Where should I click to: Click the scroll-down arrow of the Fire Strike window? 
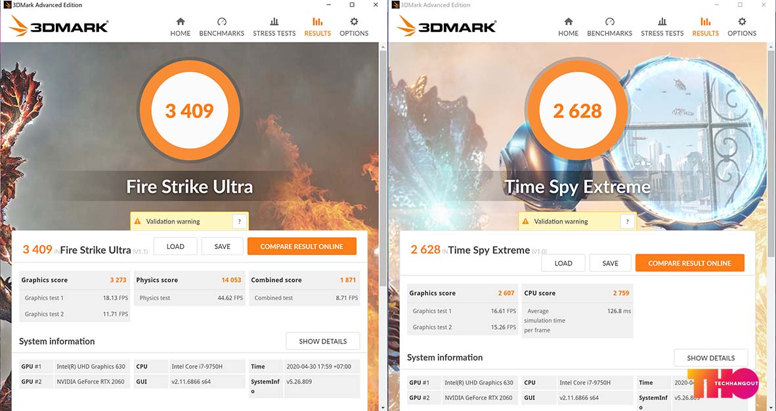click(x=383, y=408)
